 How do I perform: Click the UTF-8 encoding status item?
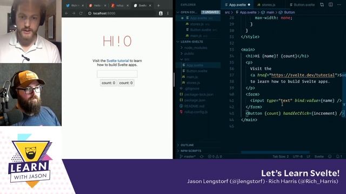(x=297, y=157)
